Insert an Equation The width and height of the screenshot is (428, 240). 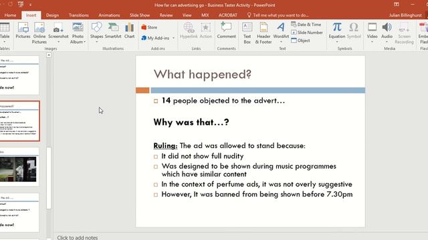pos(337,31)
